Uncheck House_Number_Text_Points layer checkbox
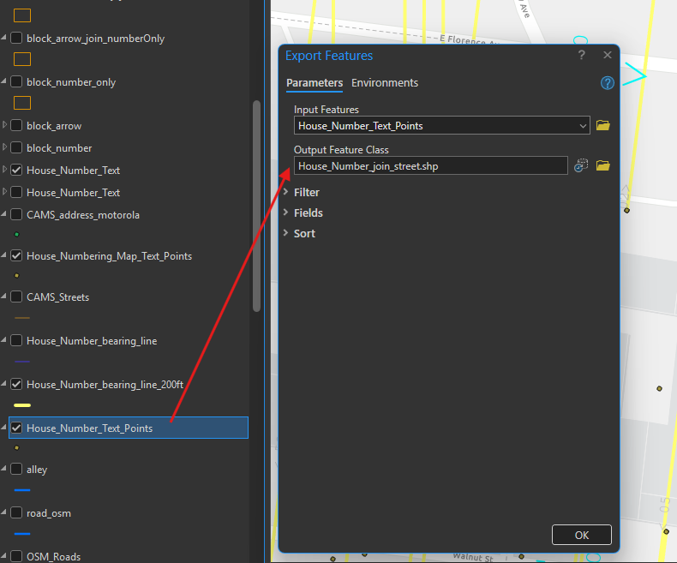This screenshot has width=677, height=563. (x=16, y=428)
